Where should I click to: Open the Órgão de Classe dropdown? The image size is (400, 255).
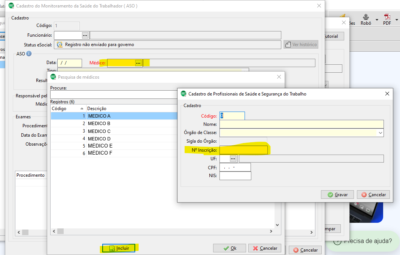pyautogui.click(x=380, y=133)
